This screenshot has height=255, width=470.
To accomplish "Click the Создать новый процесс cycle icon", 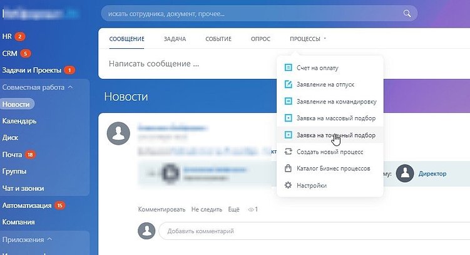I will 288,152.
